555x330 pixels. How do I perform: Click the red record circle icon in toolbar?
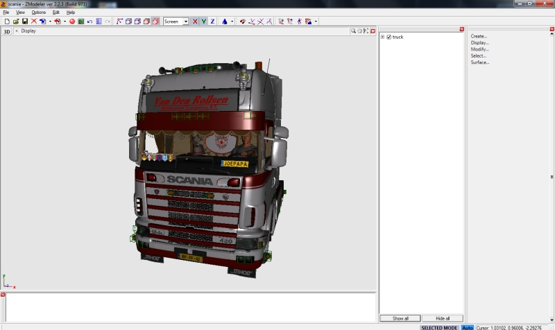coord(71,21)
